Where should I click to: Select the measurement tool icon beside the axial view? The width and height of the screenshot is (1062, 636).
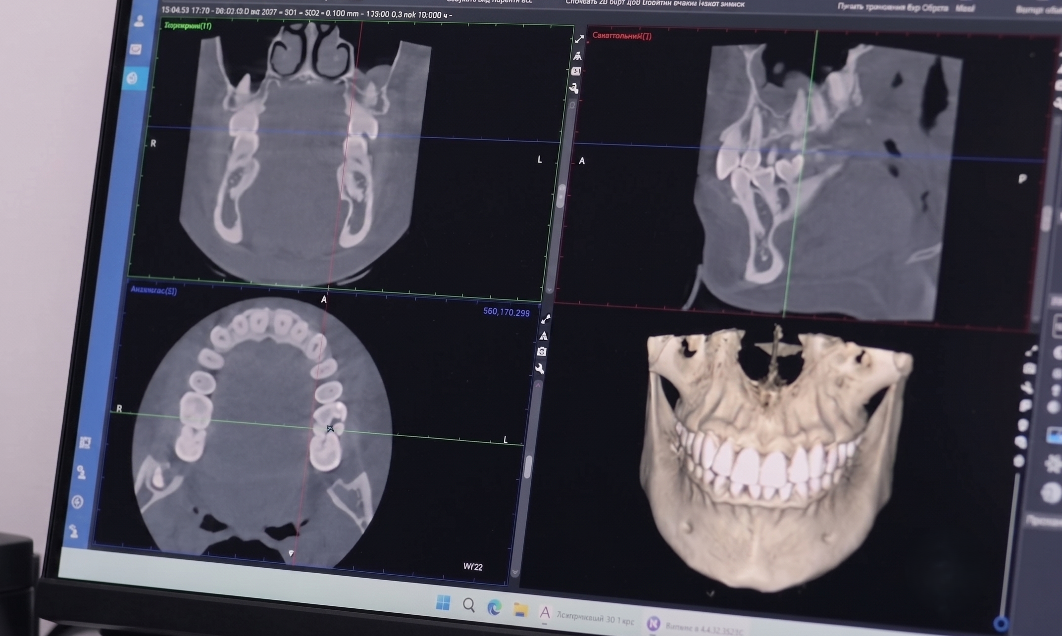[546, 319]
